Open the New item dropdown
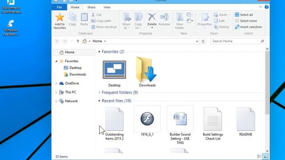The width and height of the screenshot is (285, 160). 190,15
